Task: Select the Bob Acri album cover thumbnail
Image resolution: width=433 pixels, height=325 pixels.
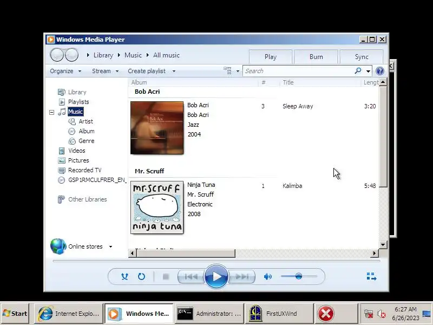Action: [x=157, y=128]
